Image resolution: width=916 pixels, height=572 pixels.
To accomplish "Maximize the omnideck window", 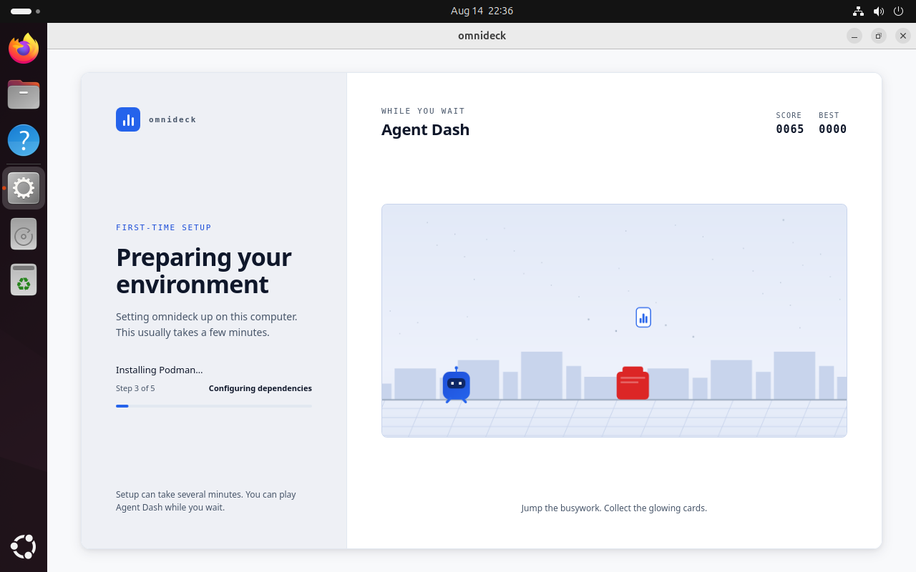I will (x=879, y=36).
